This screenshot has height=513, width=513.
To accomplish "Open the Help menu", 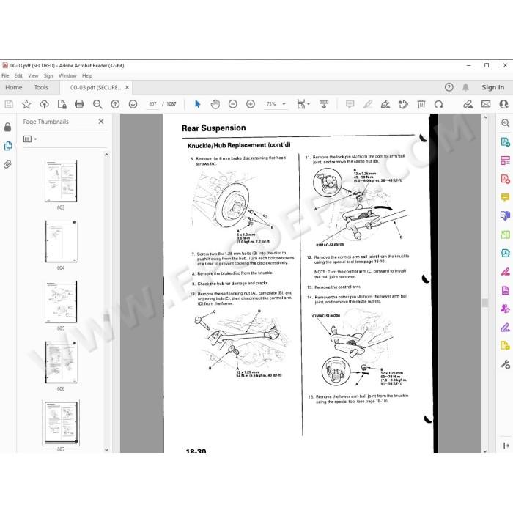I will pyautogui.click(x=87, y=75).
